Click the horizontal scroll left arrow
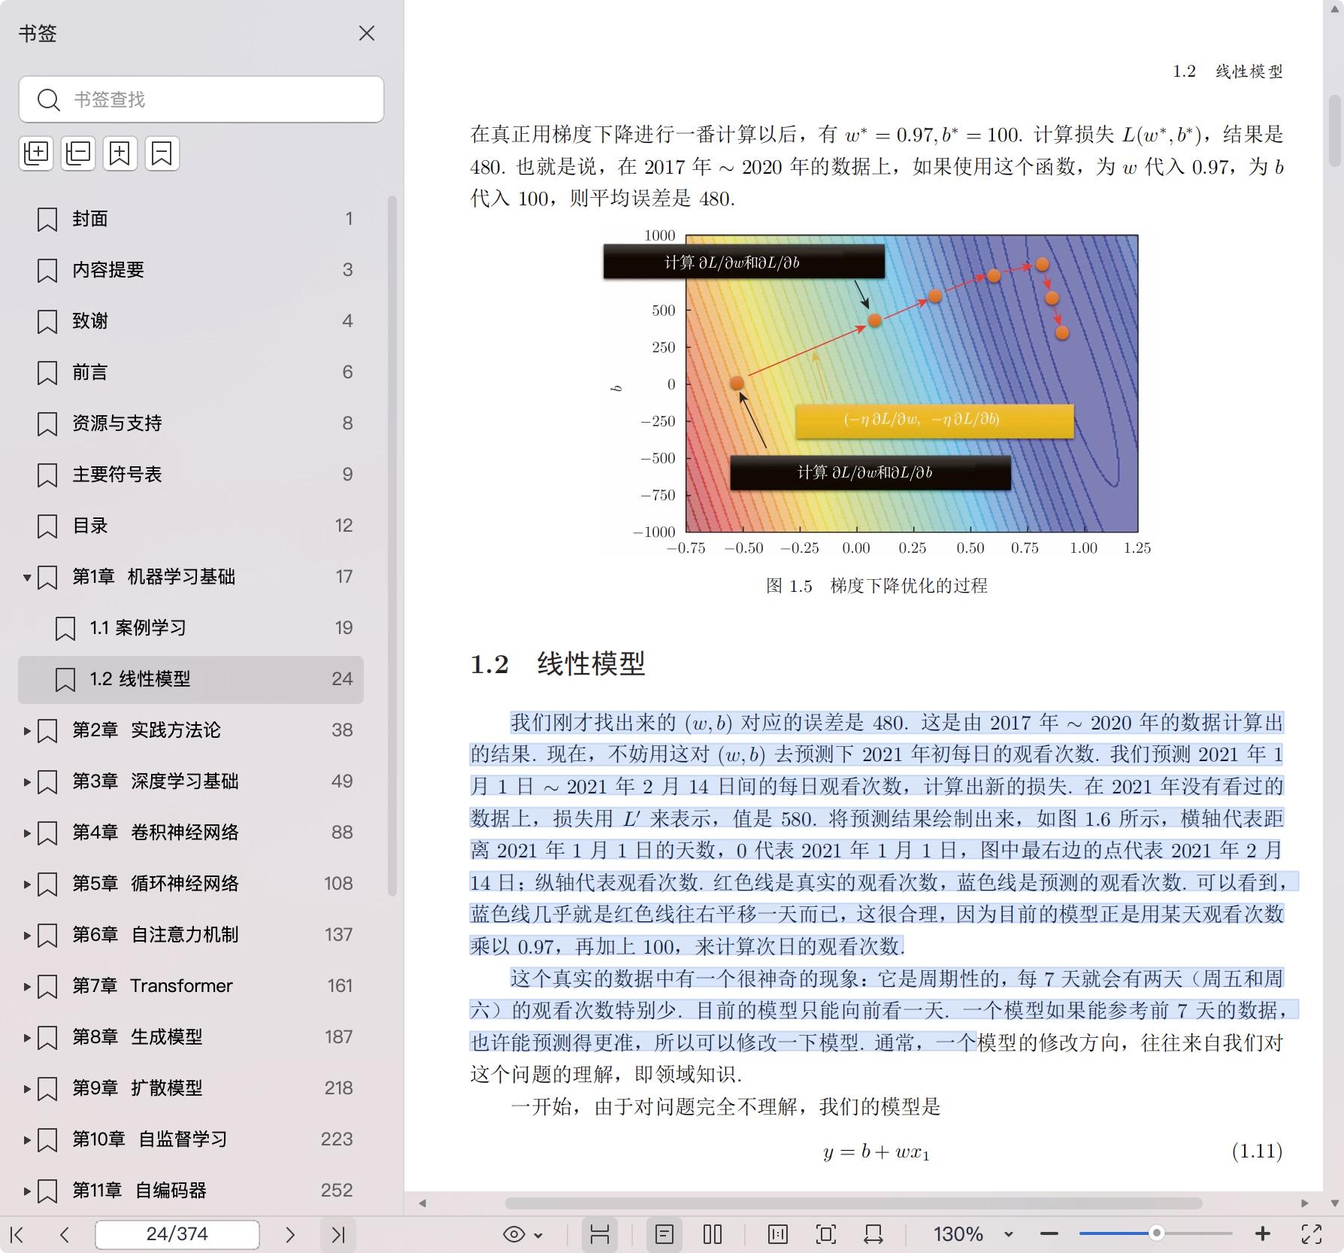 (422, 1203)
